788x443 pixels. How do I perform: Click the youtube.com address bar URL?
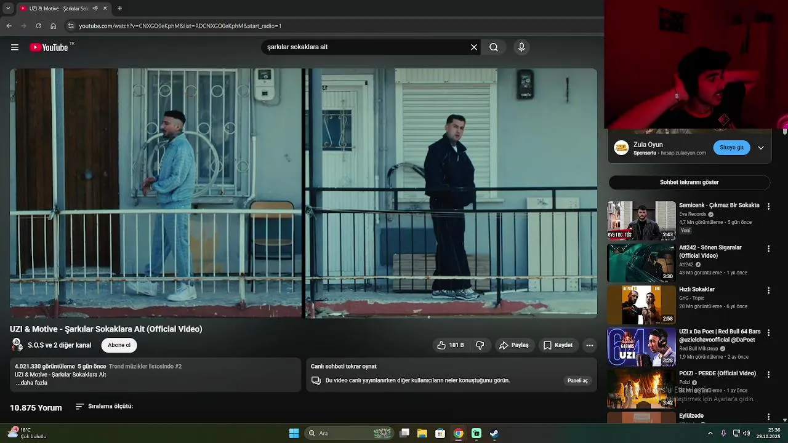pyautogui.click(x=180, y=26)
